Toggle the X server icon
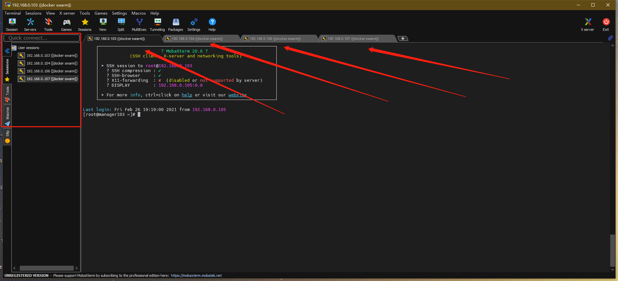 coord(587,24)
